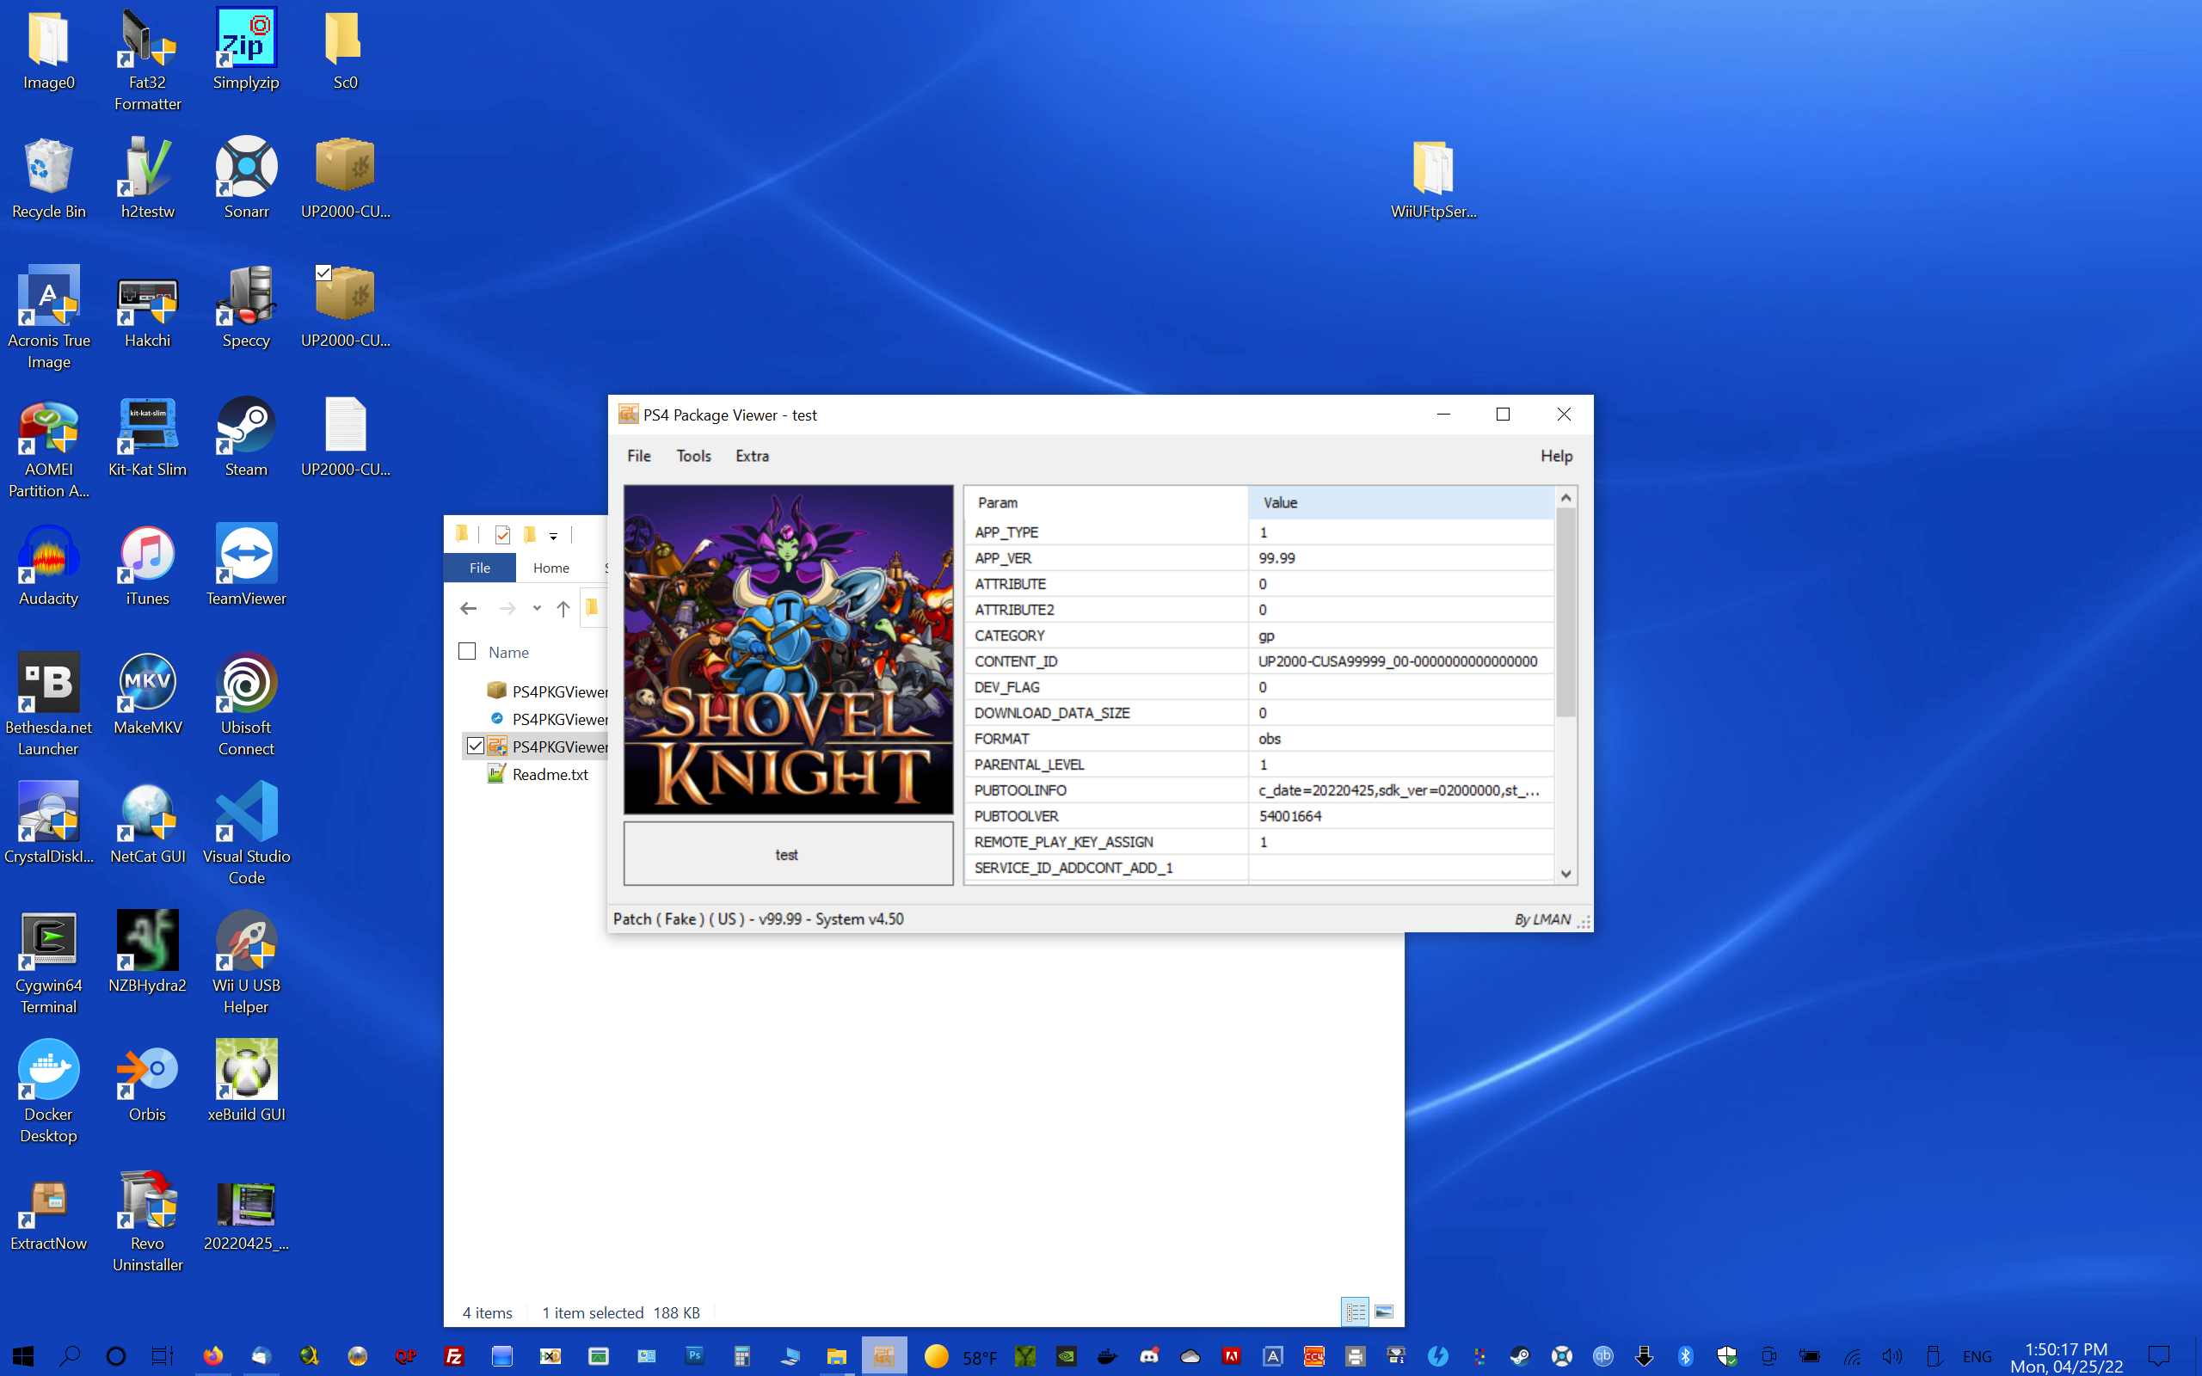
Task: Select the PARENTAL_LEVEL param row
Action: (1259, 765)
